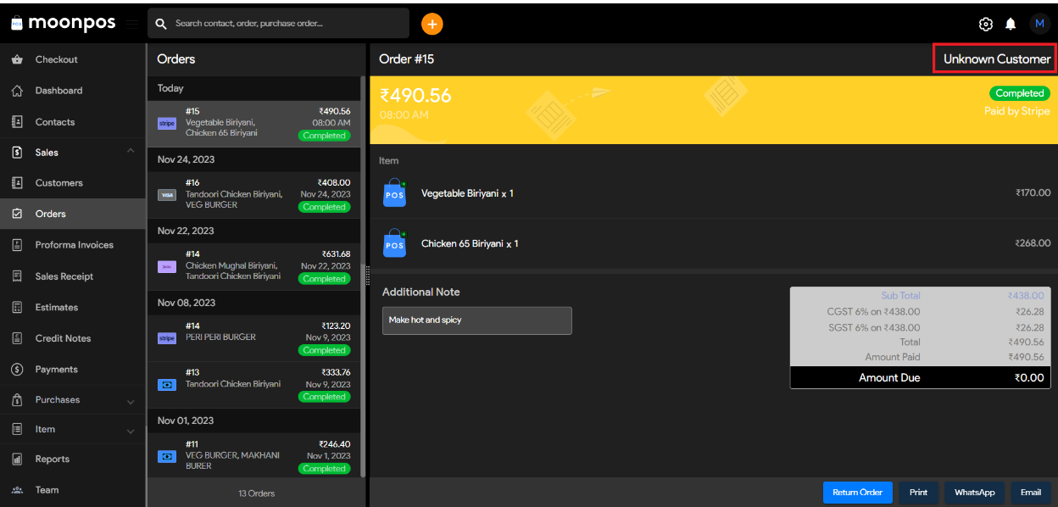The width and height of the screenshot is (1058, 507).
Task: Click the Return Order button
Action: [858, 492]
